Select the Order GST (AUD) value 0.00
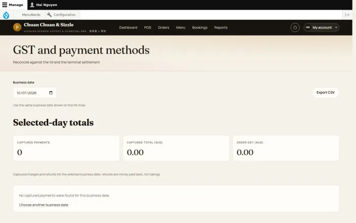Viewport: 356px width, 223px height. (245, 152)
